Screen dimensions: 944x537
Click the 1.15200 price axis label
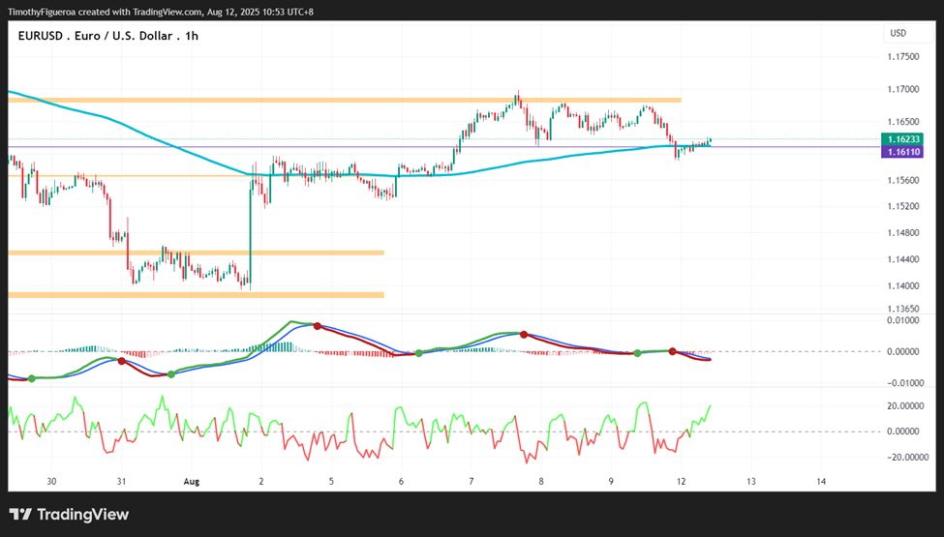(x=903, y=206)
